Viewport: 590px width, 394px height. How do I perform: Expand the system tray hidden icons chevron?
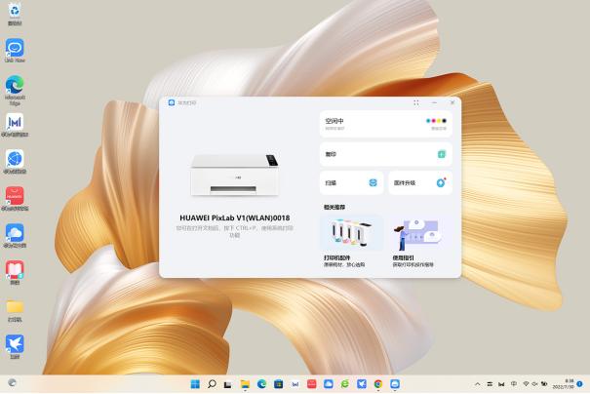pyautogui.click(x=478, y=384)
